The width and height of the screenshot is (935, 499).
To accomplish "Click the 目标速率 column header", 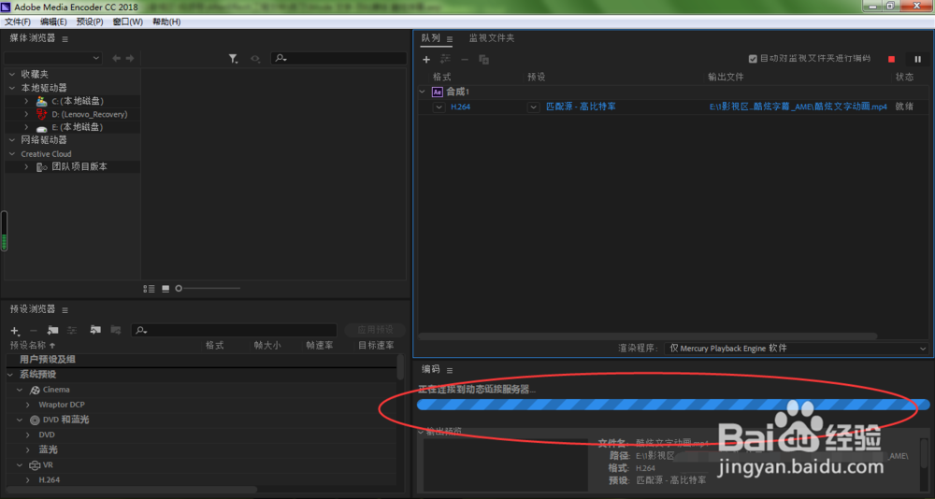I will pos(376,345).
